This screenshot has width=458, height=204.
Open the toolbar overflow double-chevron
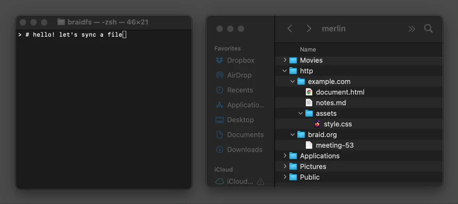pos(412,29)
